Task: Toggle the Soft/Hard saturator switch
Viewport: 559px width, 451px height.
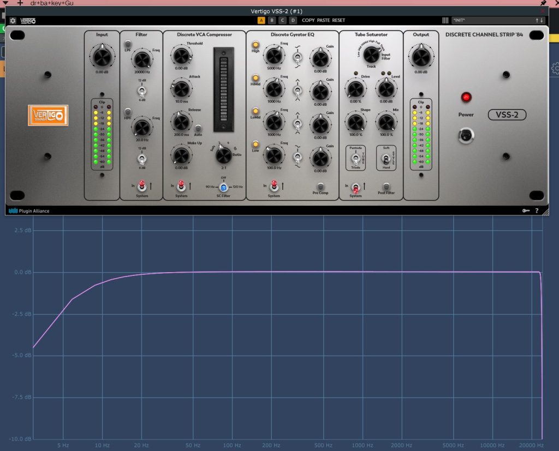Action: (x=386, y=159)
